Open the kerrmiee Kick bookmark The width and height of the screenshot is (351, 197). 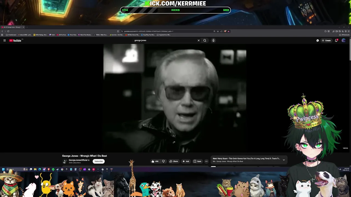117,35
